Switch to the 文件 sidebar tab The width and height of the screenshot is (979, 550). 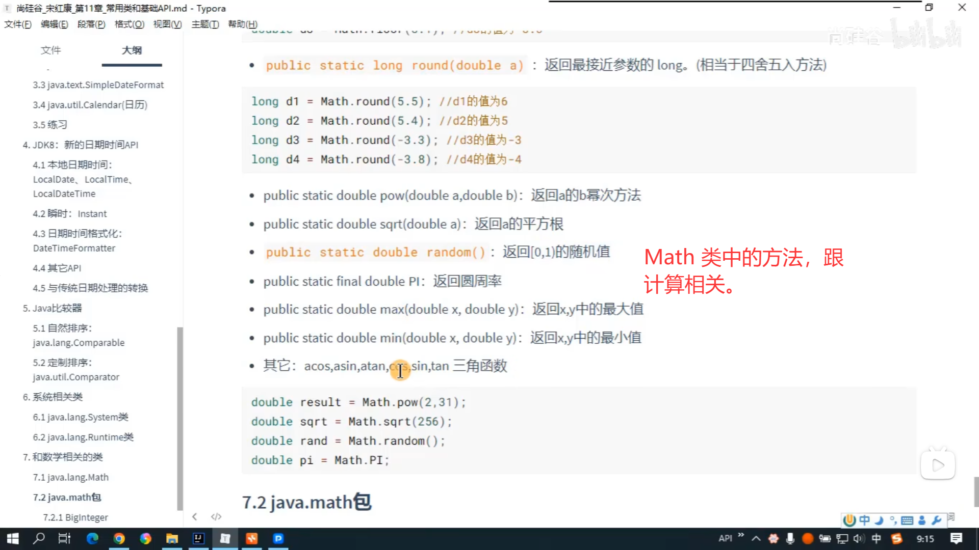[x=50, y=50]
